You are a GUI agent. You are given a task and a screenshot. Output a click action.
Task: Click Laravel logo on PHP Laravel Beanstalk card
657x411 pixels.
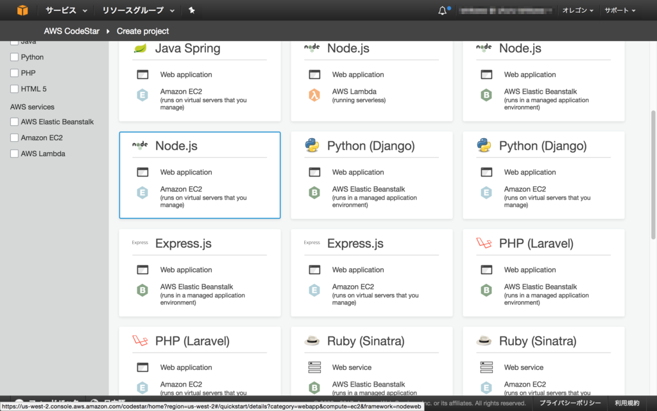coord(484,243)
